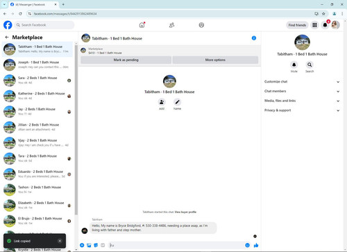The height and width of the screenshot is (252, 347).
Task: Open the Groups icon in top navigation
Action: pos(201,25)
